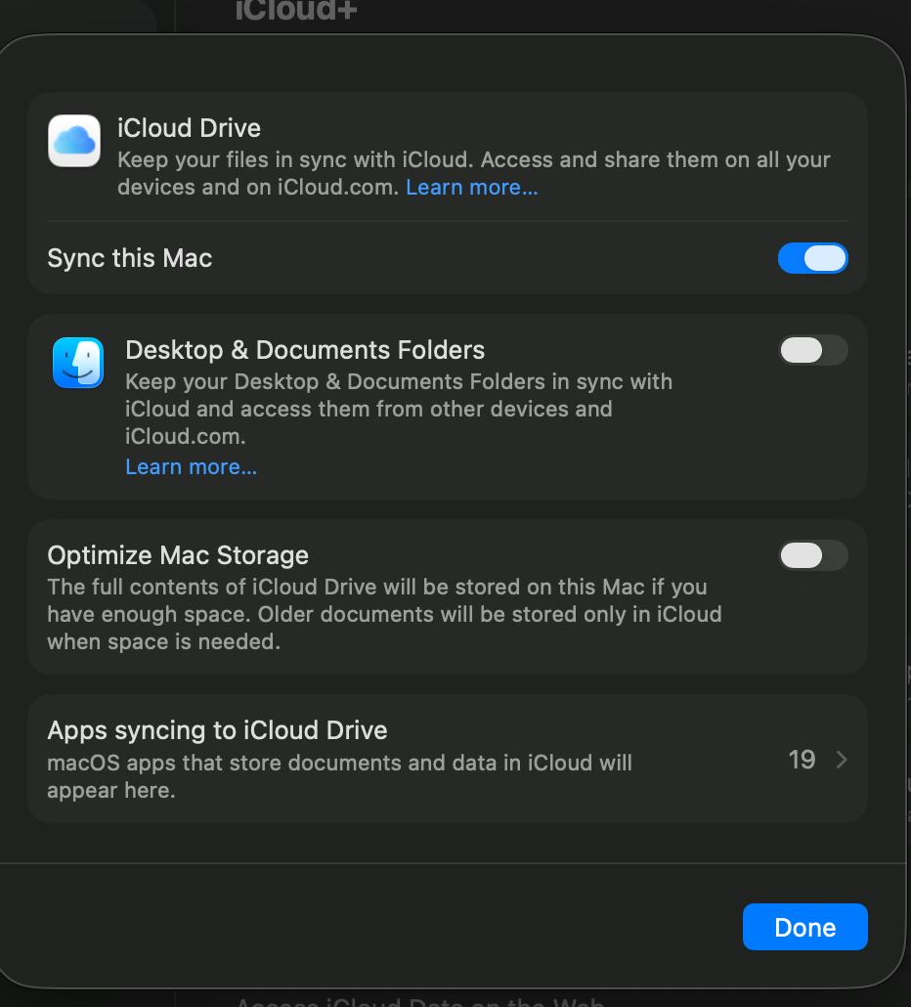Click the Apps syncing to iCloud Drive title

click(217, 730)
